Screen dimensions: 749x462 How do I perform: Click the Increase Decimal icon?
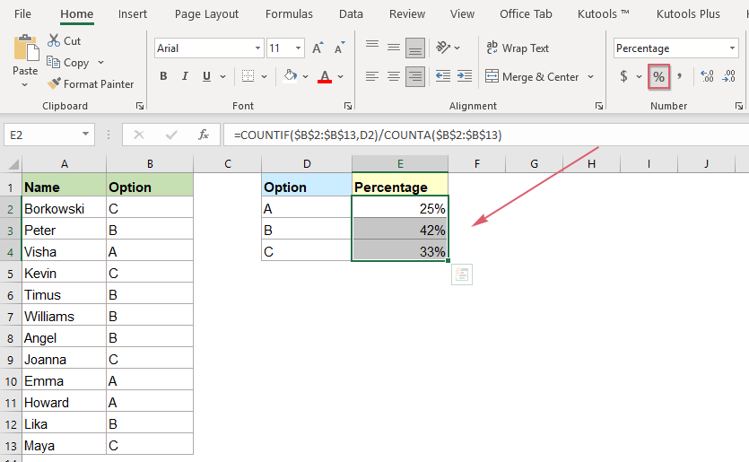click(x=707, y=77)
